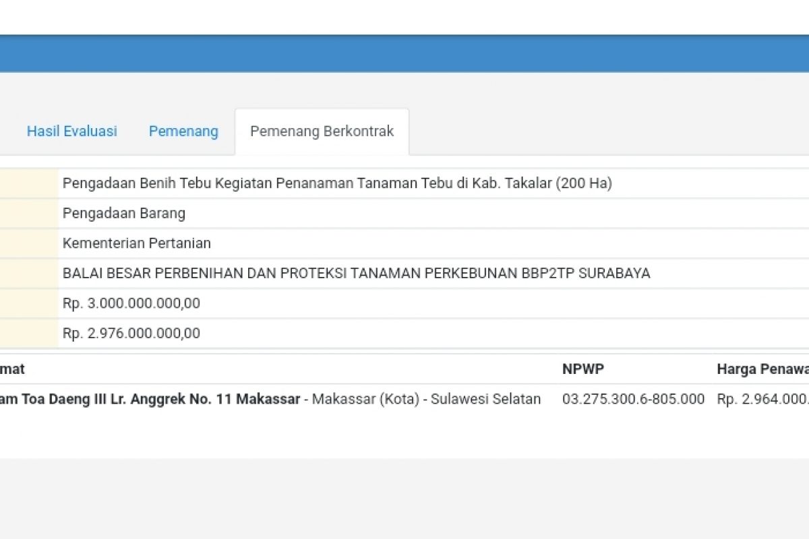
Task: Click the NPWP number 03.275.300.6-805.000
Action: 633,399
